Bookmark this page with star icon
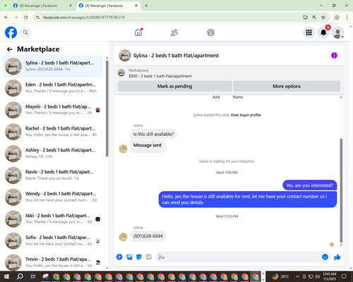353x282 pixels. click(x=323, y=17)
